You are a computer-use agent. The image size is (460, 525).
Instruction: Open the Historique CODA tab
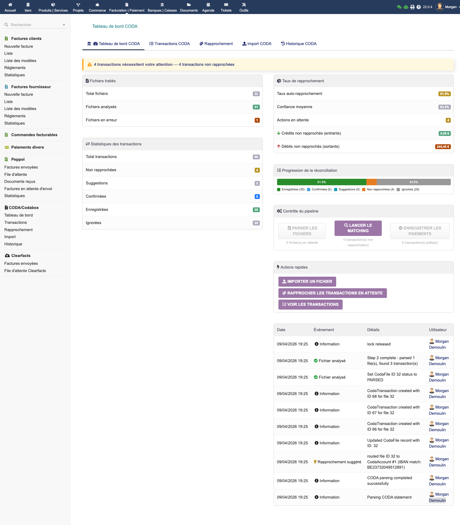pyautogui.click(x=299, y=43)
